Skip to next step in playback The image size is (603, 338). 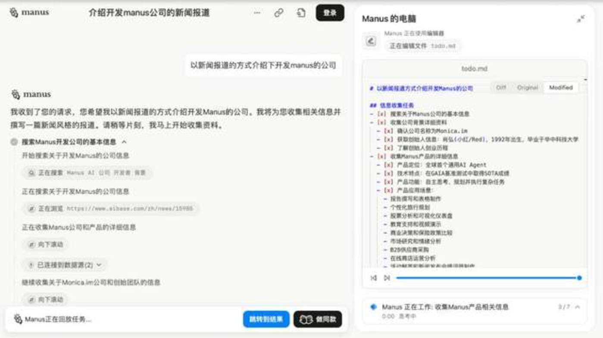coord(387,278)
